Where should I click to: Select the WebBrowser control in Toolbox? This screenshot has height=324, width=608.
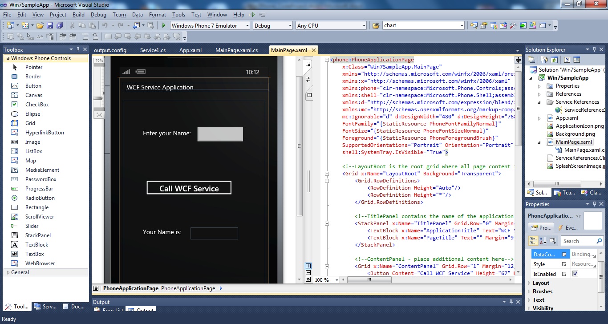click(x=40, y=263)
